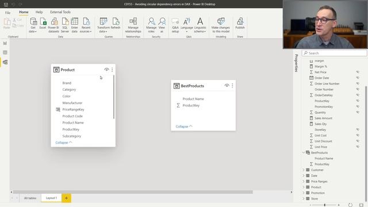The image size is (368, 207).
Task: Select the Home ribbon tab
Action: (24, 12)
